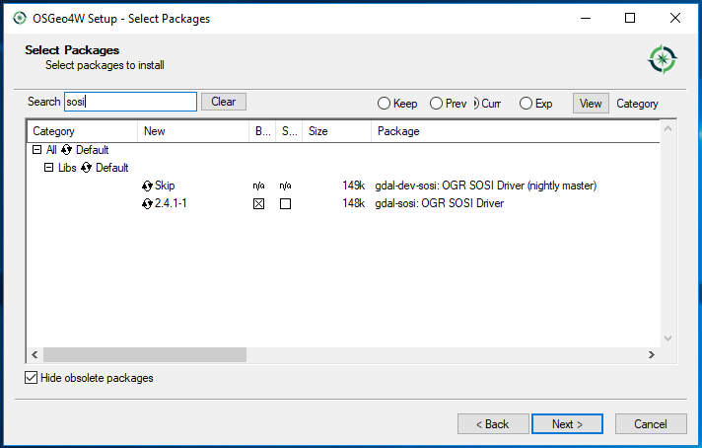Click the Category label beside View button
This screenshot has width=702, height=448.
click(637, 104)
